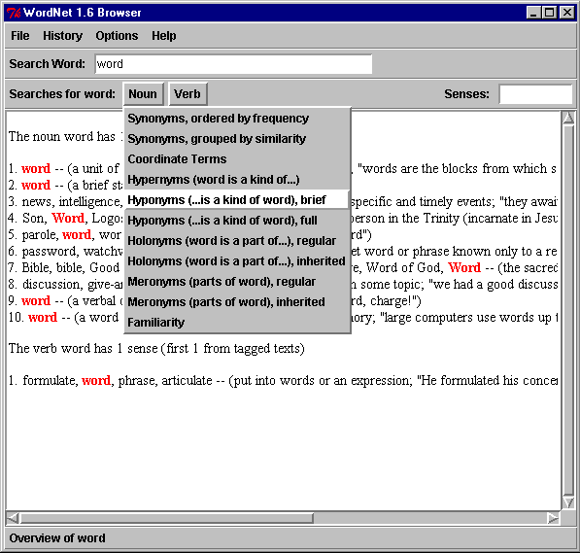Click the red 'word' in sense 2
The width and height of the screenshot is (580, 553).
point(36,185)
